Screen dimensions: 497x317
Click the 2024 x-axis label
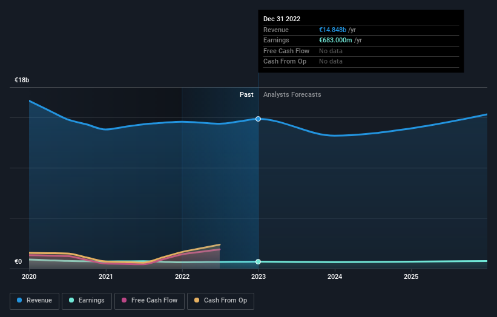[335, 276]
